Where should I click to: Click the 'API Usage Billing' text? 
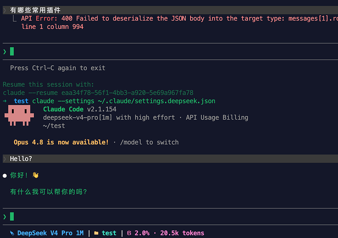tap(217, 118)
